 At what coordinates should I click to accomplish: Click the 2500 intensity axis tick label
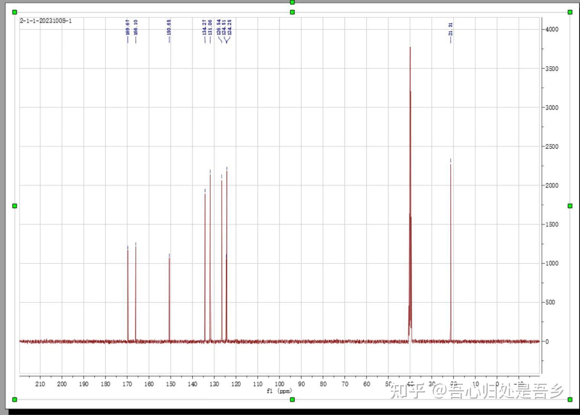552,146
